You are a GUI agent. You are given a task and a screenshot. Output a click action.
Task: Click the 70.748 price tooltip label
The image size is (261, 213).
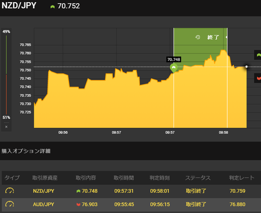[173, 59]
